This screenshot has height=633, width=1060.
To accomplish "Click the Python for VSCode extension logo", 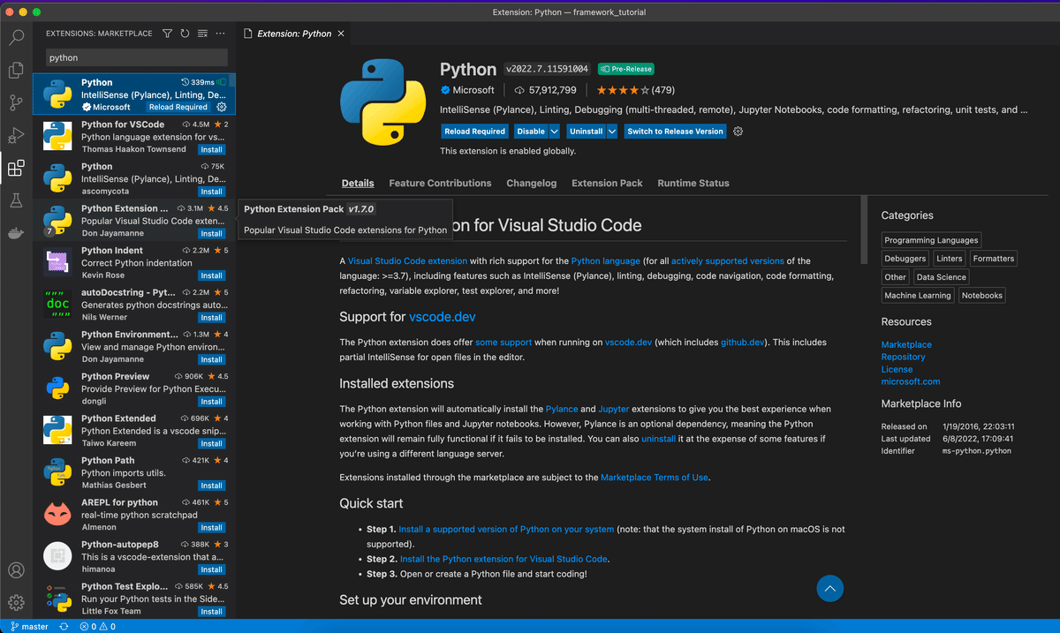I will [x=57, y=137].
